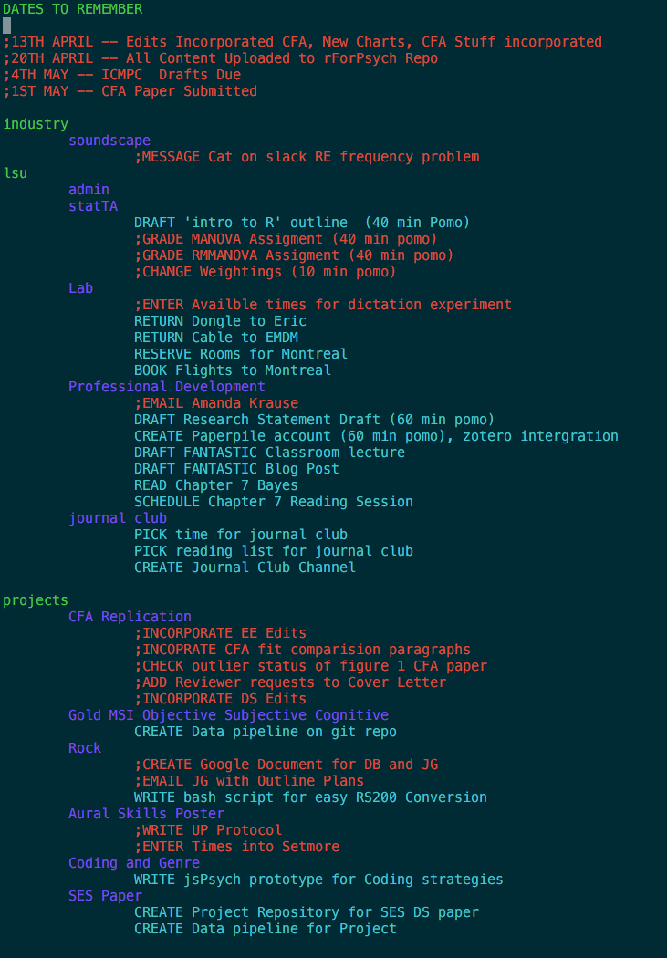Select the GRADE RMMANOVA Assigment line

coord(294,255)
